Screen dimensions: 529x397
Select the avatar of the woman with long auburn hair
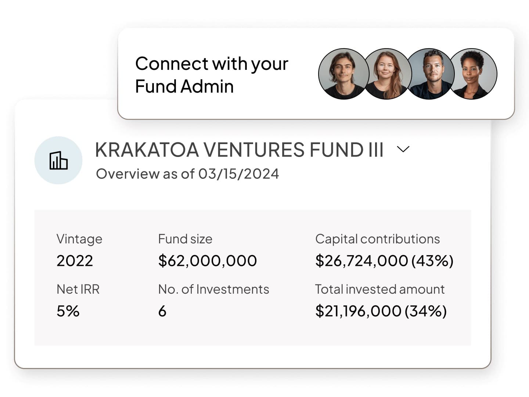point(386,74)
